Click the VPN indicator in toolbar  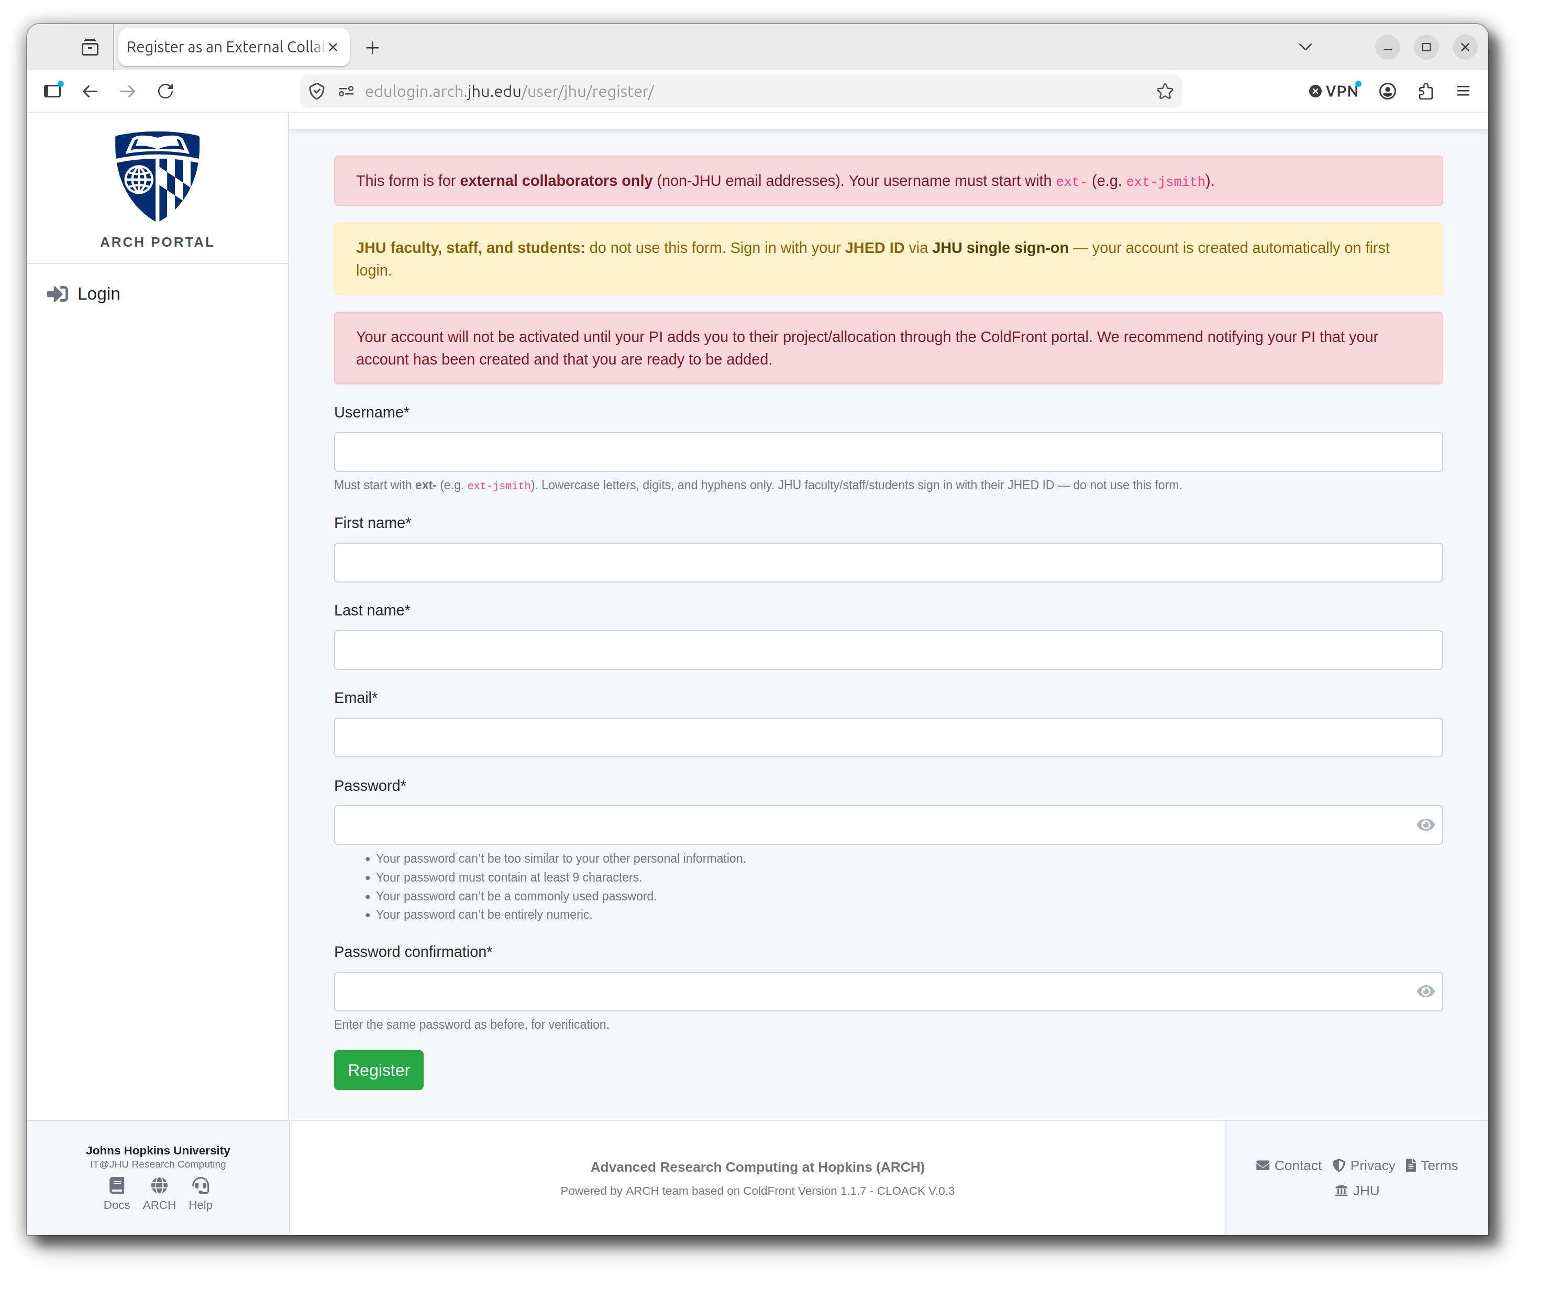(1336, 92)
